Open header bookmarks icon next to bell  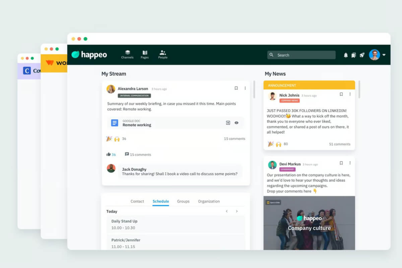click(x=353, y=55)
